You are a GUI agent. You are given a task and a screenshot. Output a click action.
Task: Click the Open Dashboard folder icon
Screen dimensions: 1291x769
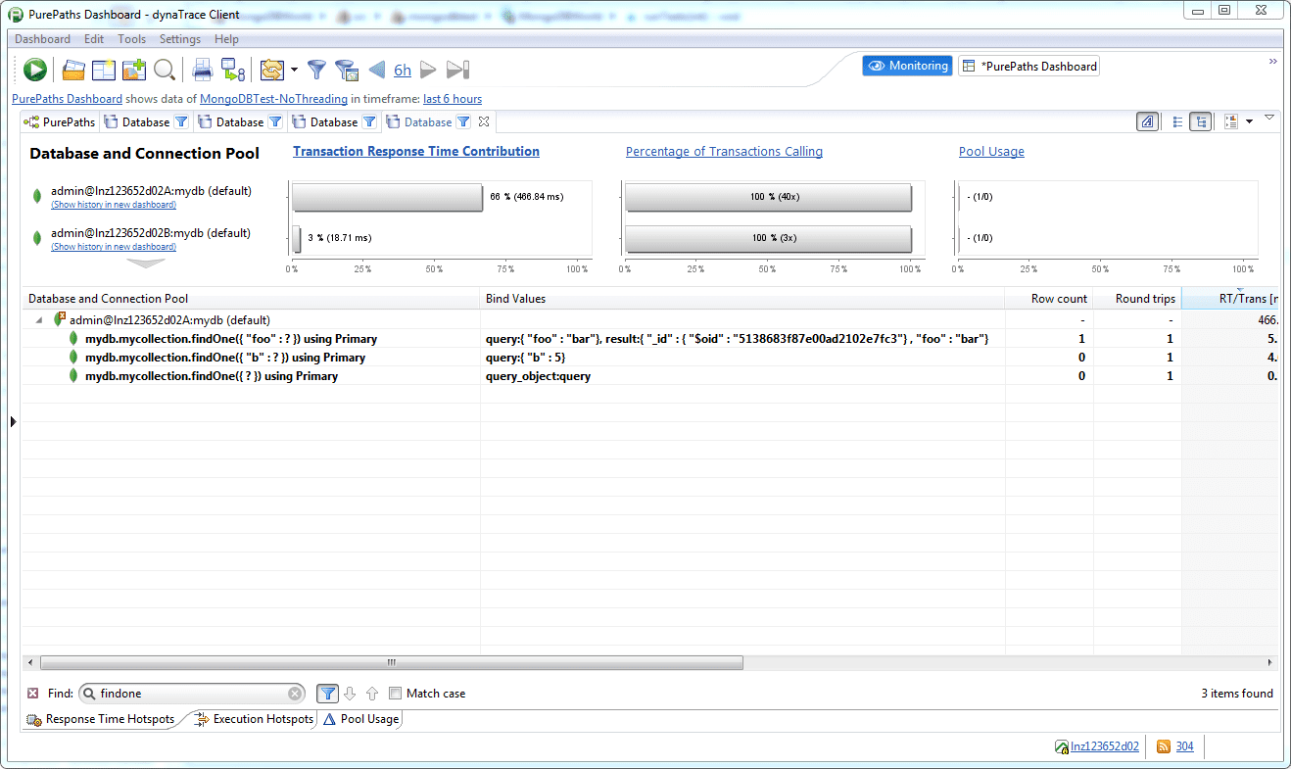coord(73,70)
